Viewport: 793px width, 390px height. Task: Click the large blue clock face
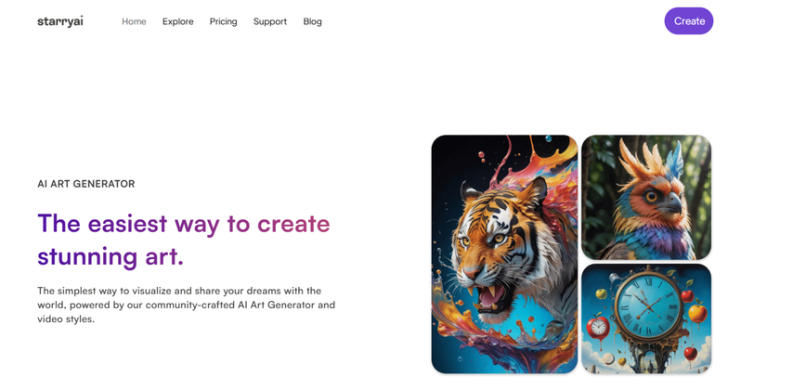tap(648, 307)
